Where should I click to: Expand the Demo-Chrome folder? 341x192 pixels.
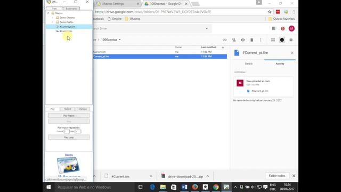point(52,18)
